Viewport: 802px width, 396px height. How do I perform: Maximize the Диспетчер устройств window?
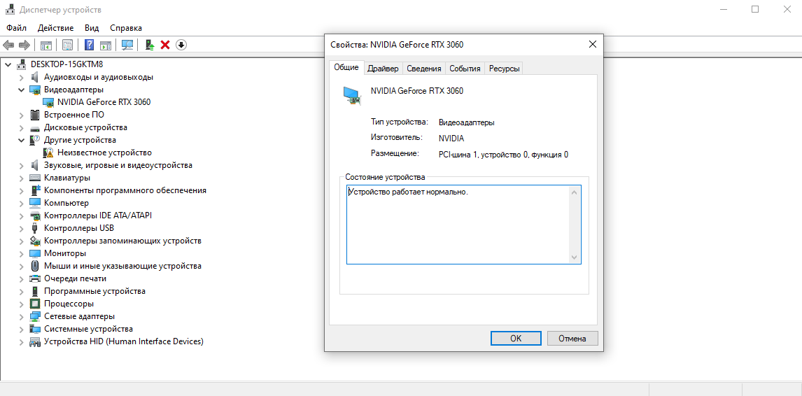click(755, 9)
